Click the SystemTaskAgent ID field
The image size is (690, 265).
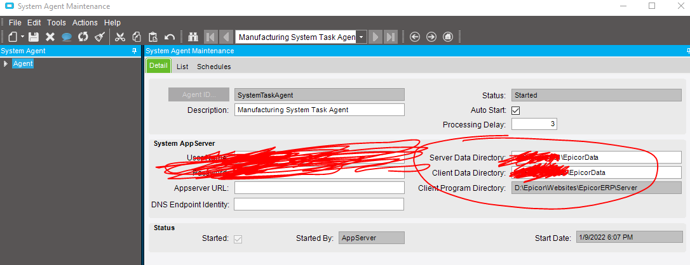click(320, 94)
